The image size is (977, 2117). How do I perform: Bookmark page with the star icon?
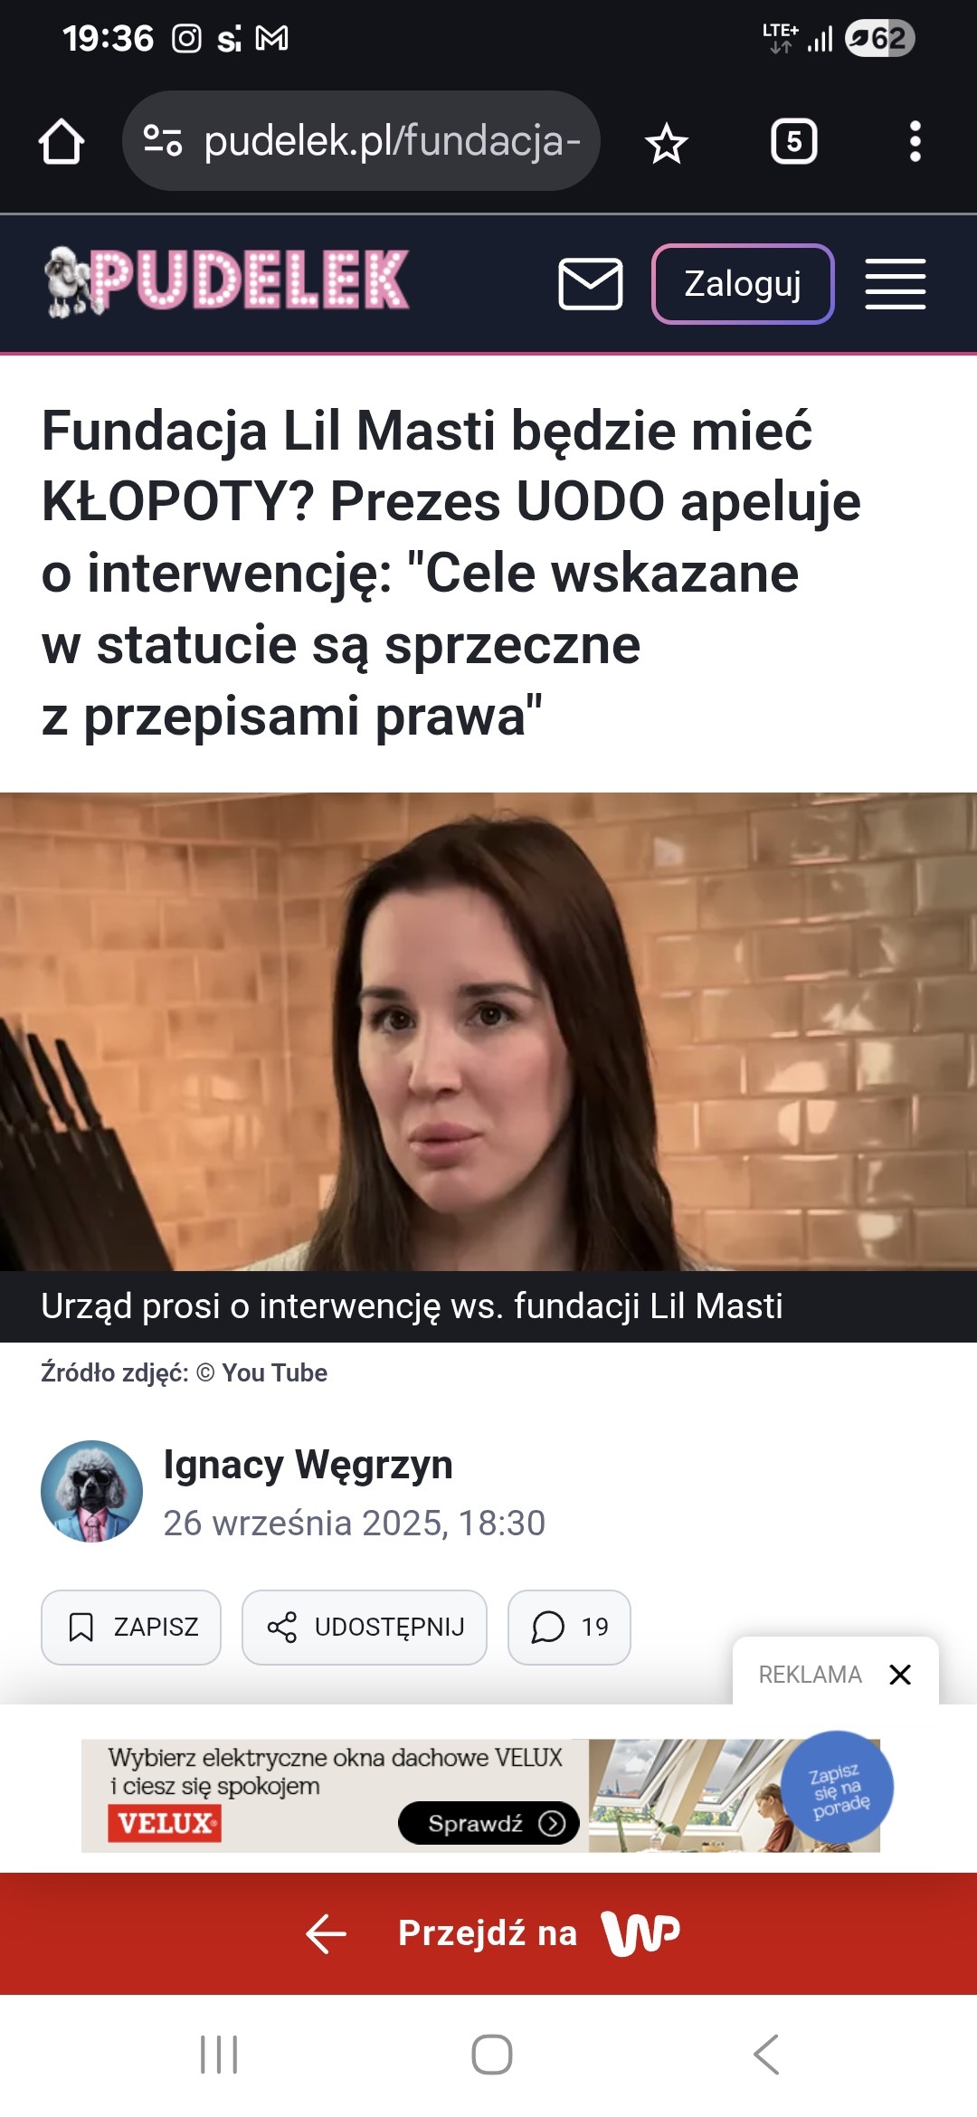[x=667, y=143]
